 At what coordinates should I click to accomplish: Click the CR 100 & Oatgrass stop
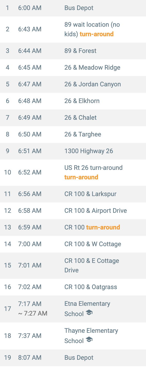point(73,287)
